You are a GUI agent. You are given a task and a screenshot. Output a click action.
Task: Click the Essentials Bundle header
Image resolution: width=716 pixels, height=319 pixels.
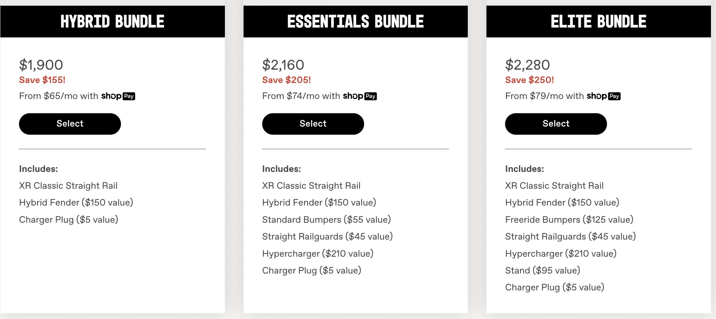click(355, 21)
